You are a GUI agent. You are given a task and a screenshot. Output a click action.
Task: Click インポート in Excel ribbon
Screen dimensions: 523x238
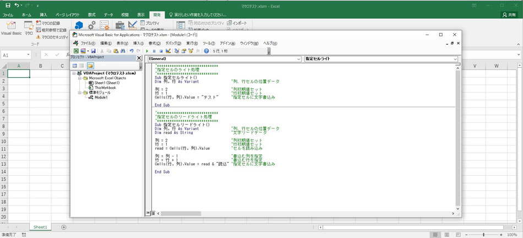point(237,23)
